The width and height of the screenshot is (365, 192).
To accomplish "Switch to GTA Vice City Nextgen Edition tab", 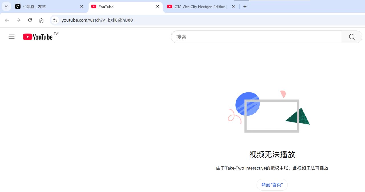I will pyautogui.click(x=201, y=7).
